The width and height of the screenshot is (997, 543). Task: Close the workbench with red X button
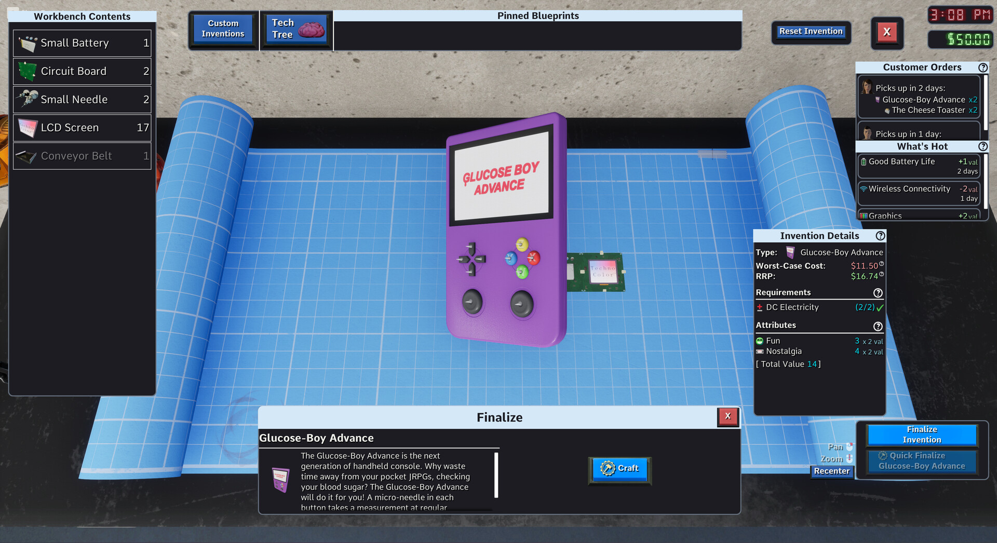pyautogui.click(x=887, y=33)
